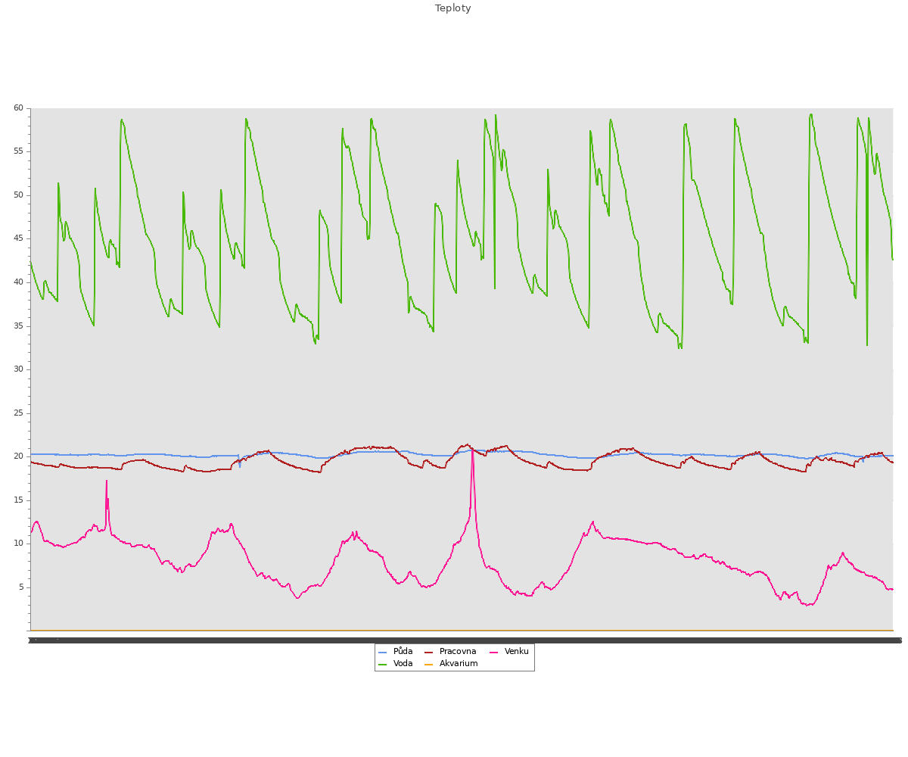Click the Akvarium orange color marker

coord(428,664)
